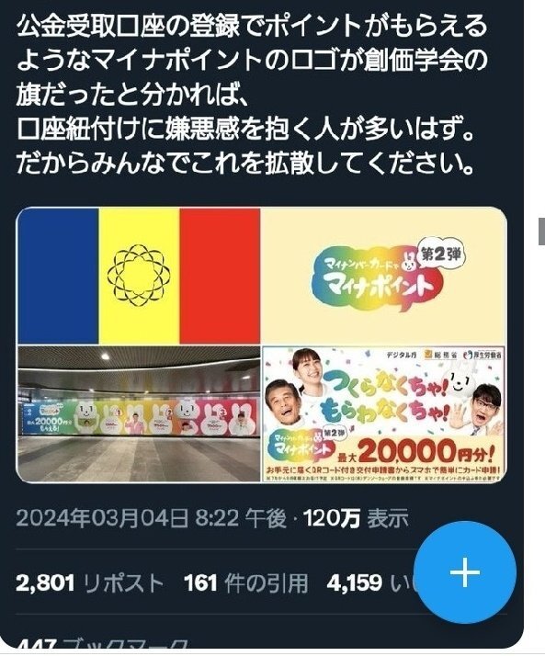The image size is (545, 656).
Task: Open the 20000円分 campaign banner image
Action: [384, 413]
